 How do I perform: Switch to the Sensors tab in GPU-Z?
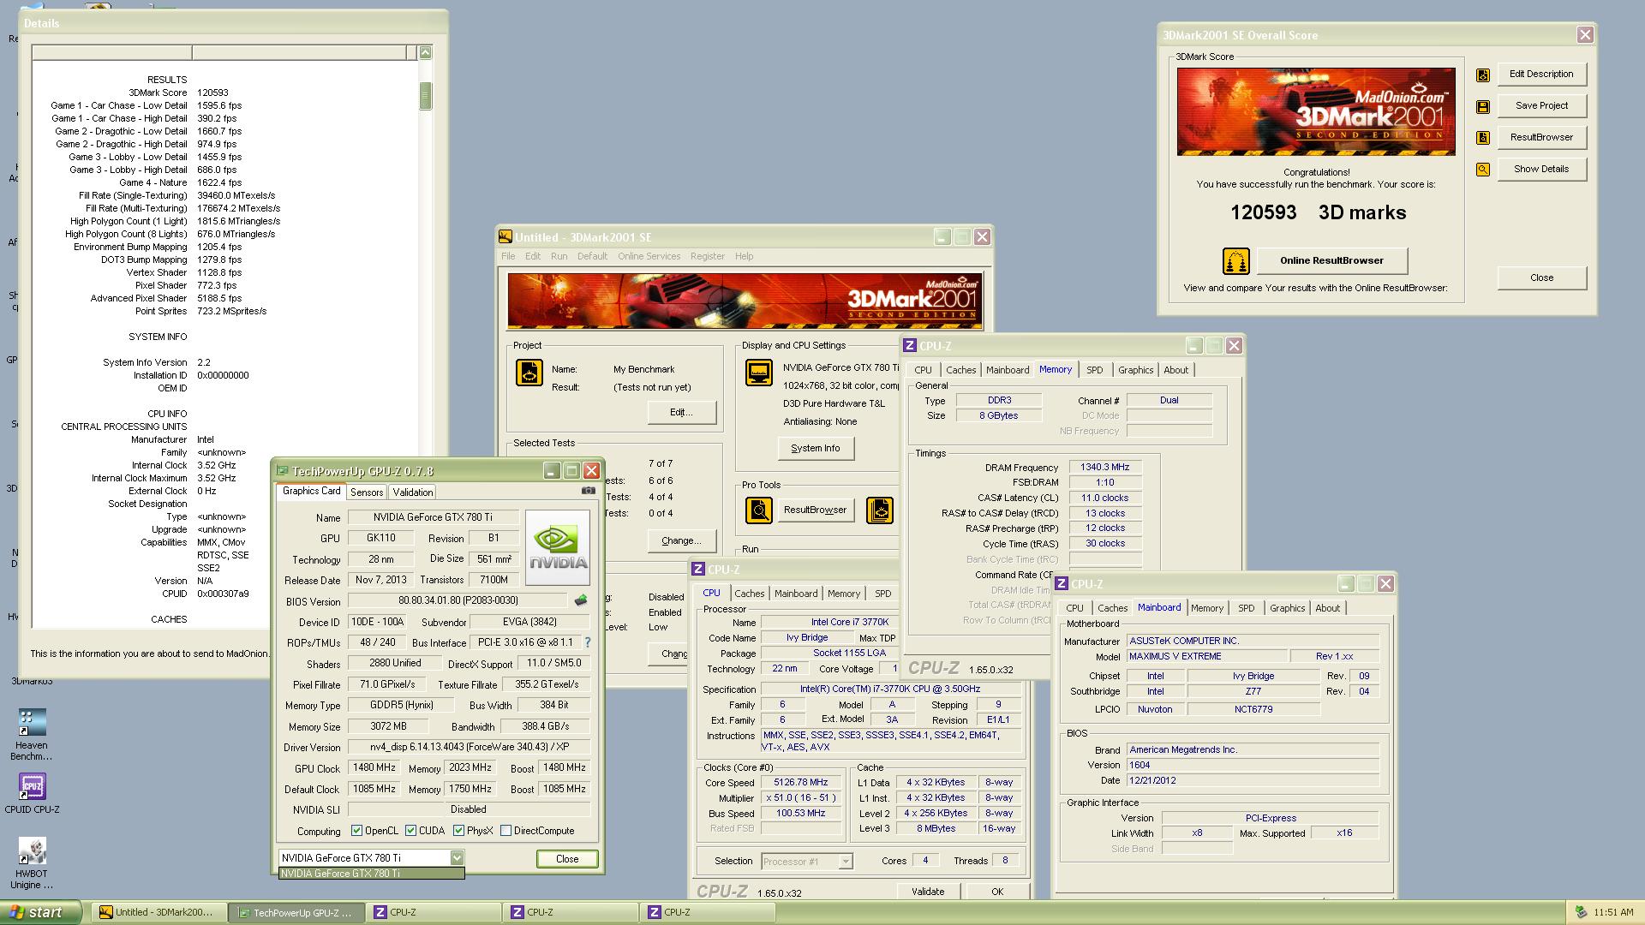click(367, 492)
